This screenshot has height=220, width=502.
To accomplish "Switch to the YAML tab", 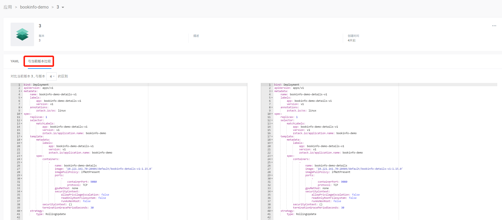I will click(x=15, y=61).
